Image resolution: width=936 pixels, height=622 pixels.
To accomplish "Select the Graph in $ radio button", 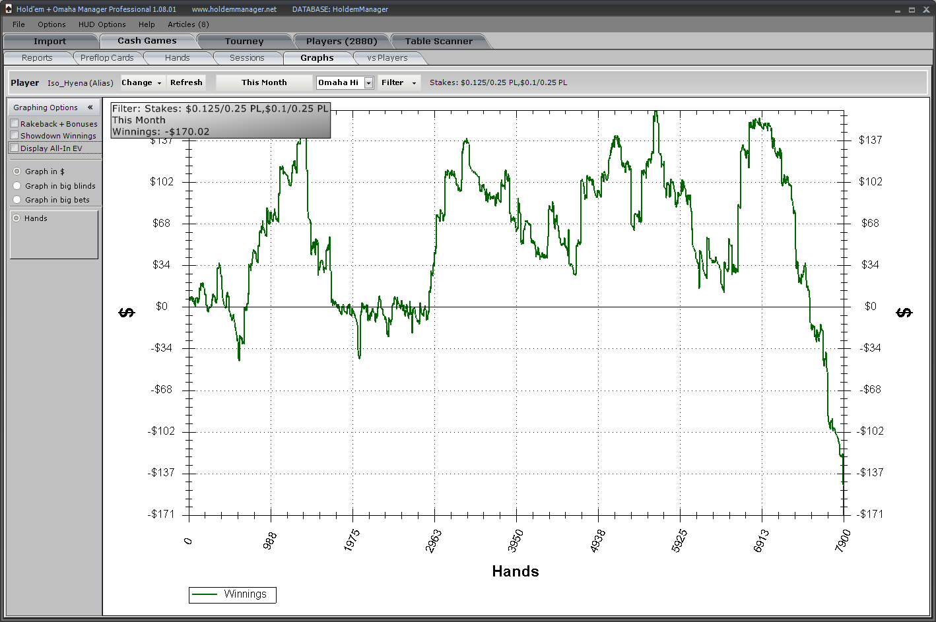I will tap(17, 171).
